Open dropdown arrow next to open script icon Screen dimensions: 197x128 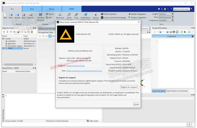(x=164, y=32)
